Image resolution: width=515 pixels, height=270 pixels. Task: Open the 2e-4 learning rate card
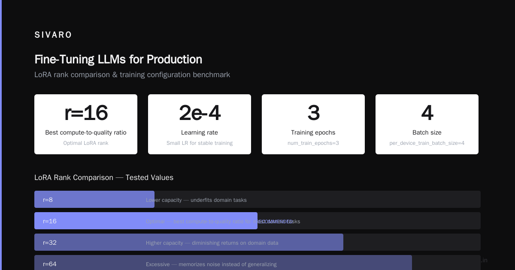[x=200, y=124]
